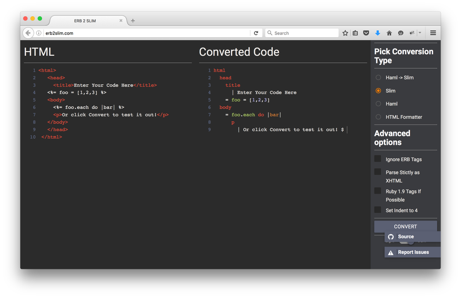Check Parse Stictly as XHTML

point(378,172)
